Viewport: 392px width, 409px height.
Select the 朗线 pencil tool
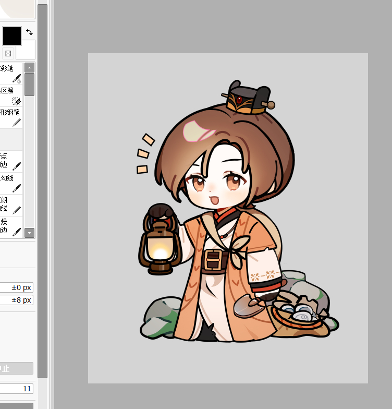(11, 205)
